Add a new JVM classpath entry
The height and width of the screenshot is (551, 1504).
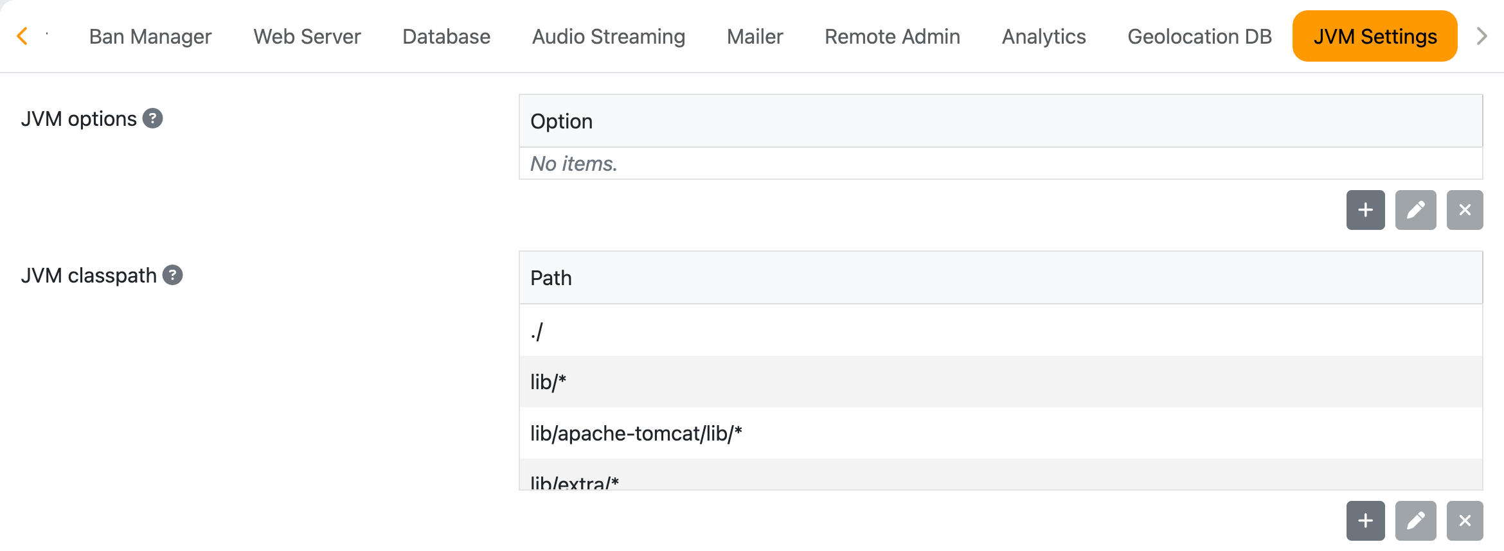point(1365,520)
